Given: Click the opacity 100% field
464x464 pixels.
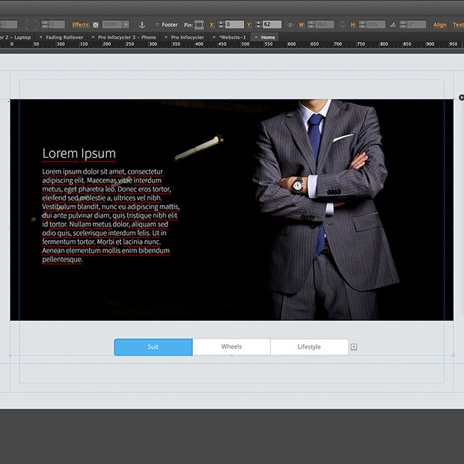Looking at the screenshot, I should 112,24.
